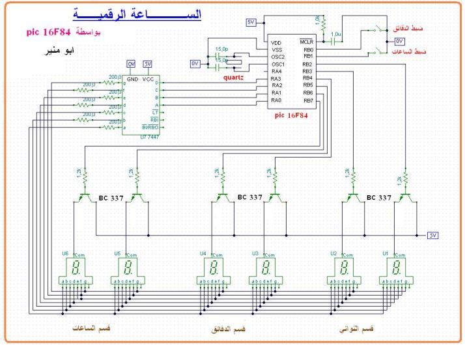Click the 5V label next to VDD
This screenshot has width=465, height=345.
(251, 22)
